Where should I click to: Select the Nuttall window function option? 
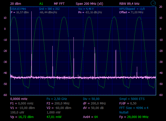coord(124,112)
